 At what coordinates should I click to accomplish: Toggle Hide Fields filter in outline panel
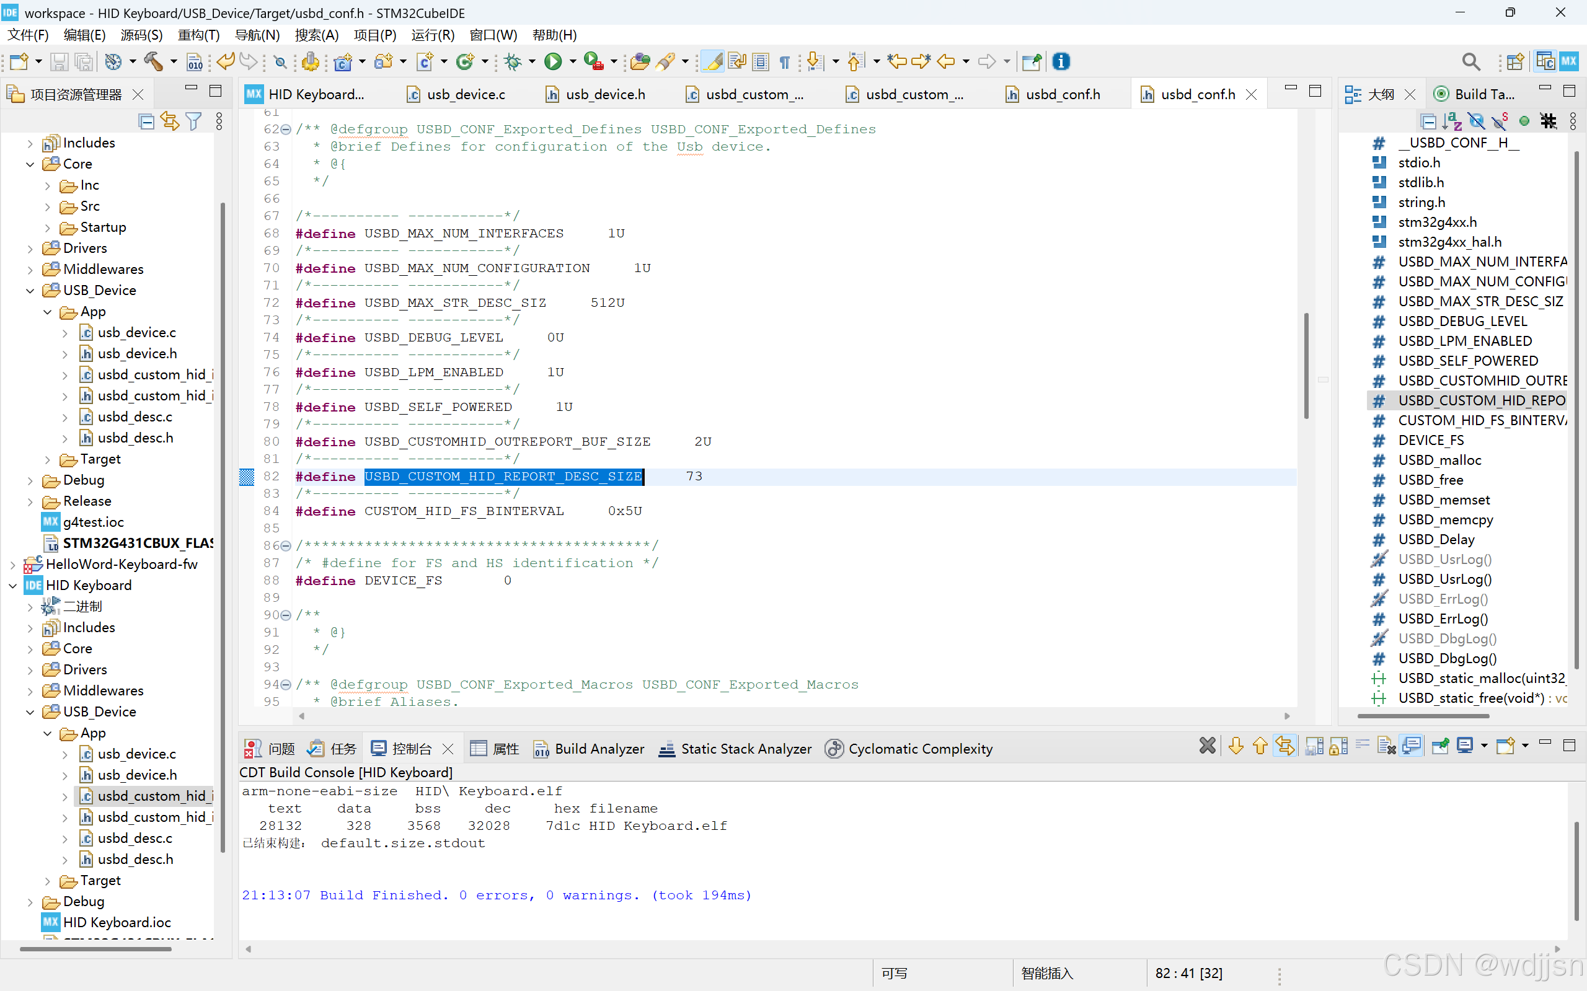pyautogui.click(x=1475, y=121)
